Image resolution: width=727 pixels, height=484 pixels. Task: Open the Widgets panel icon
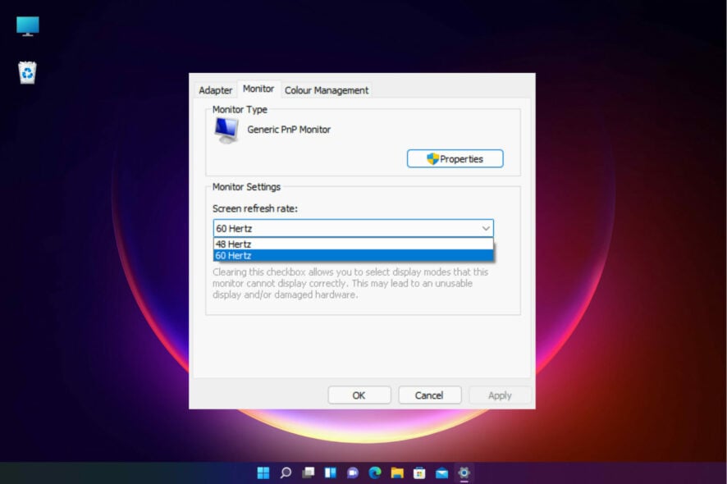331,473
